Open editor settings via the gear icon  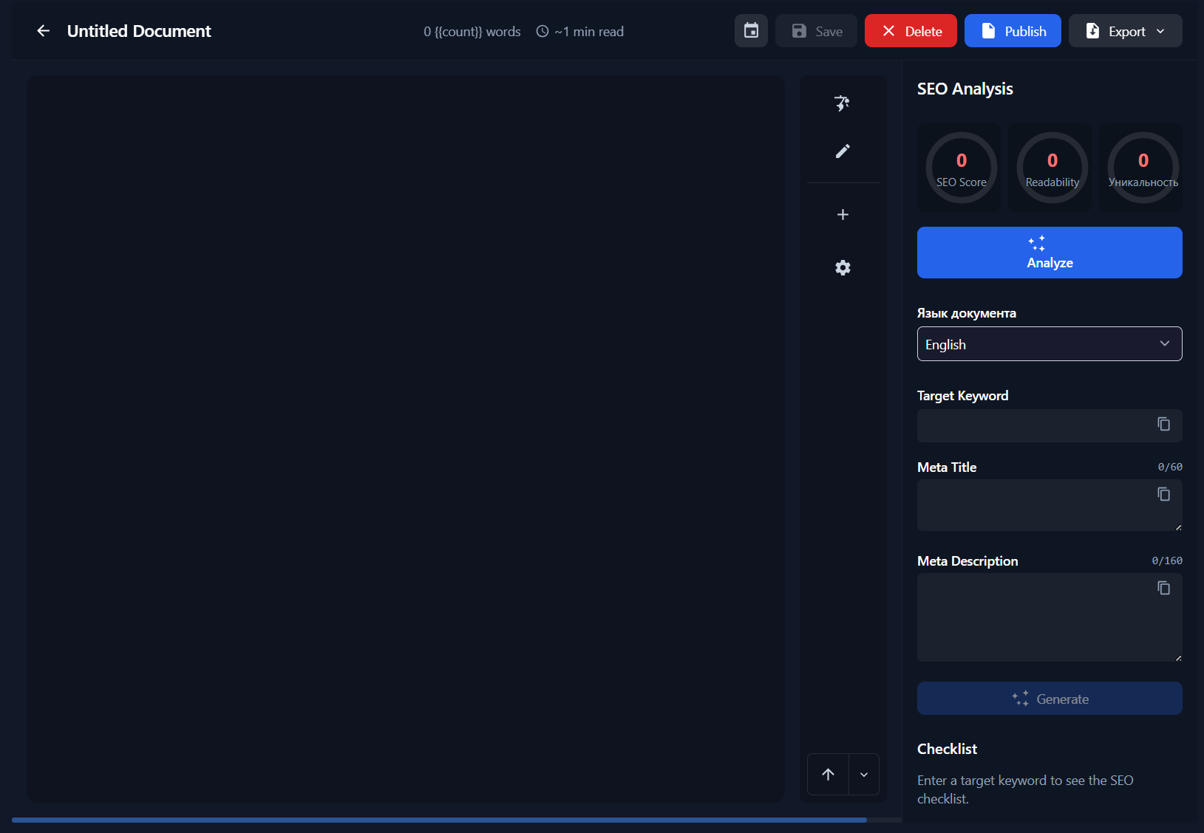[x=843, y=267]
